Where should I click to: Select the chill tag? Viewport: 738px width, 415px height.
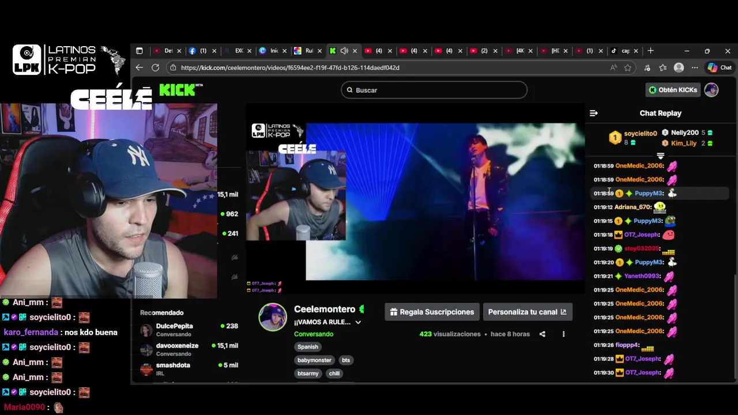[334, 373]
